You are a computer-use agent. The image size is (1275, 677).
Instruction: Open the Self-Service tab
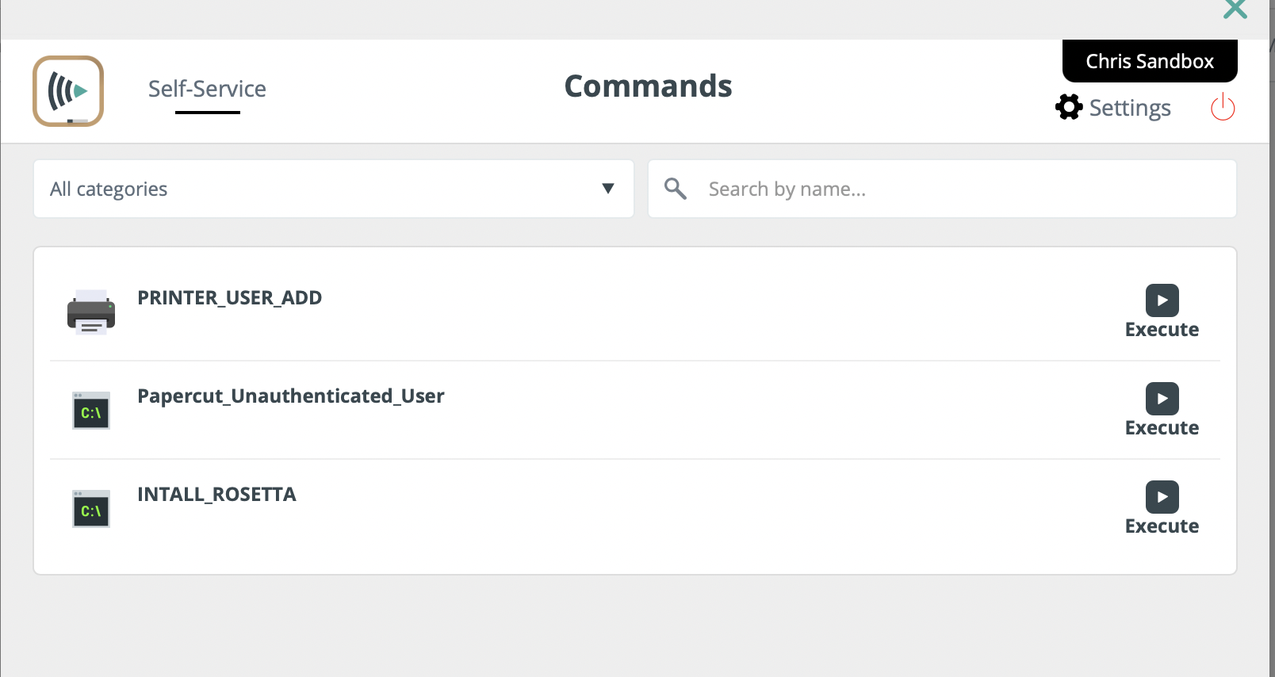[207, 89]
